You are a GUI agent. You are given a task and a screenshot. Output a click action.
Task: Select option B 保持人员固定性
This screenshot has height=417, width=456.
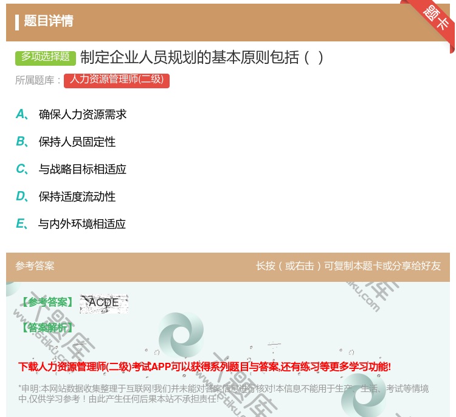click(66, 142)
